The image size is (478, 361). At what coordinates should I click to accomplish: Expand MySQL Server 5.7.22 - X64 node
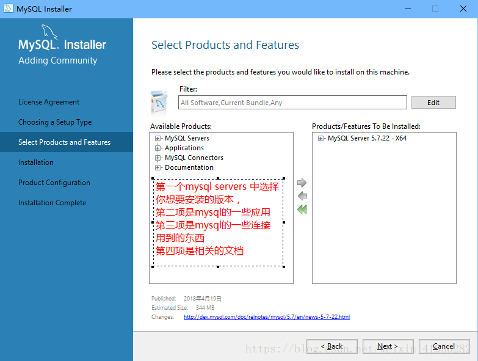(320, 139)
